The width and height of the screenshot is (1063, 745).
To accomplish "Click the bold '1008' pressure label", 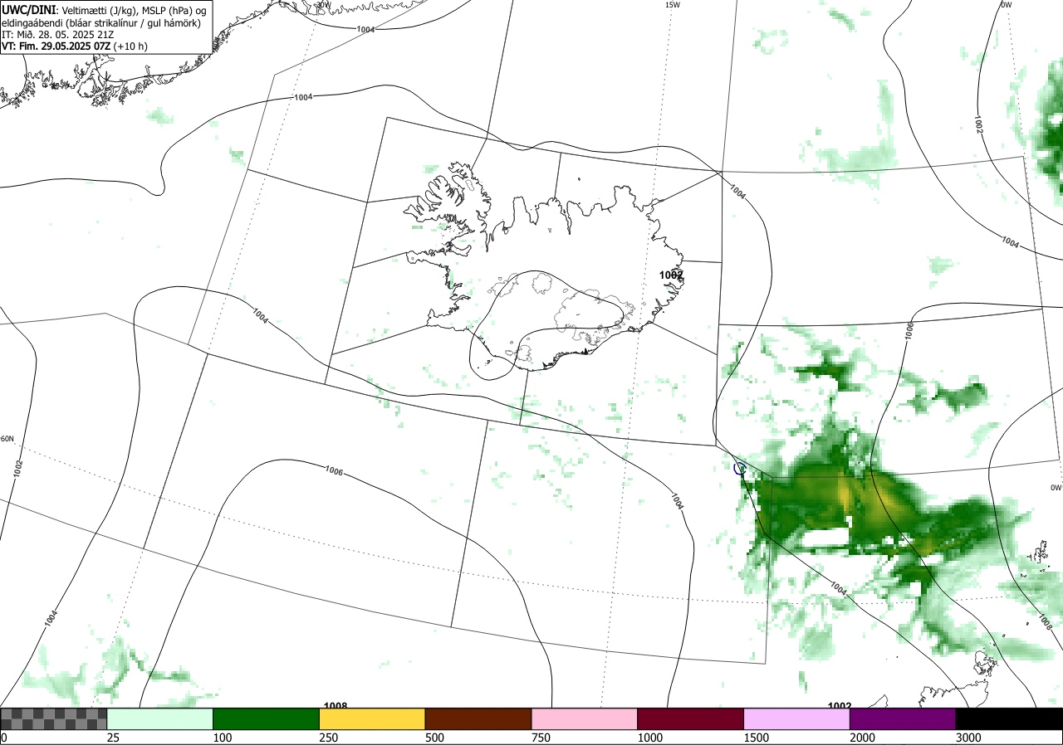I will pos(336,705).
